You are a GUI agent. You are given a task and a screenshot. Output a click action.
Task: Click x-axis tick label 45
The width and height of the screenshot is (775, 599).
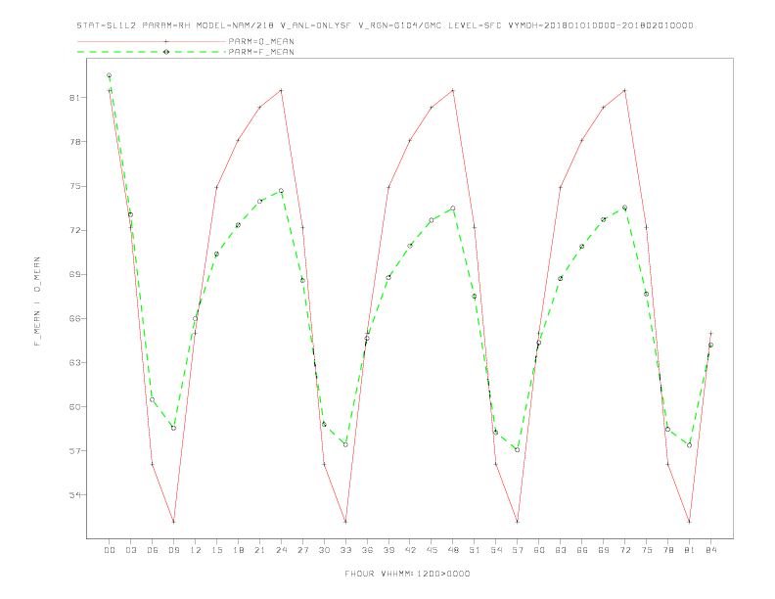432,550
